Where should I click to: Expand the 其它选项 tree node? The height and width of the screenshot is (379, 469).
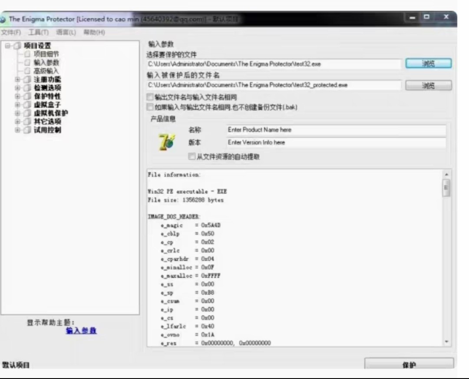[x=17, y=121]
